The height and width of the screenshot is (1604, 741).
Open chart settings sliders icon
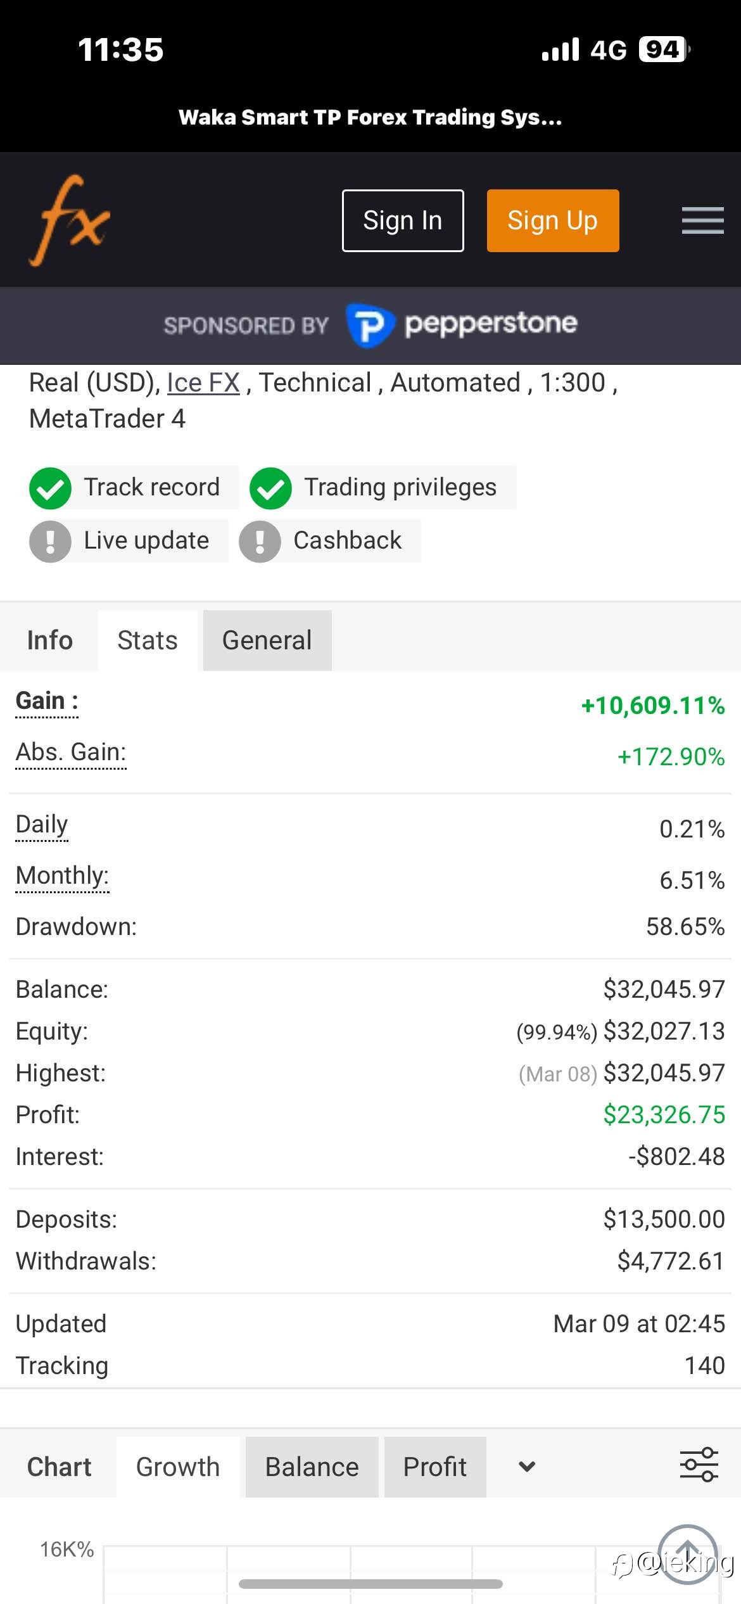tap(699, 1465)
